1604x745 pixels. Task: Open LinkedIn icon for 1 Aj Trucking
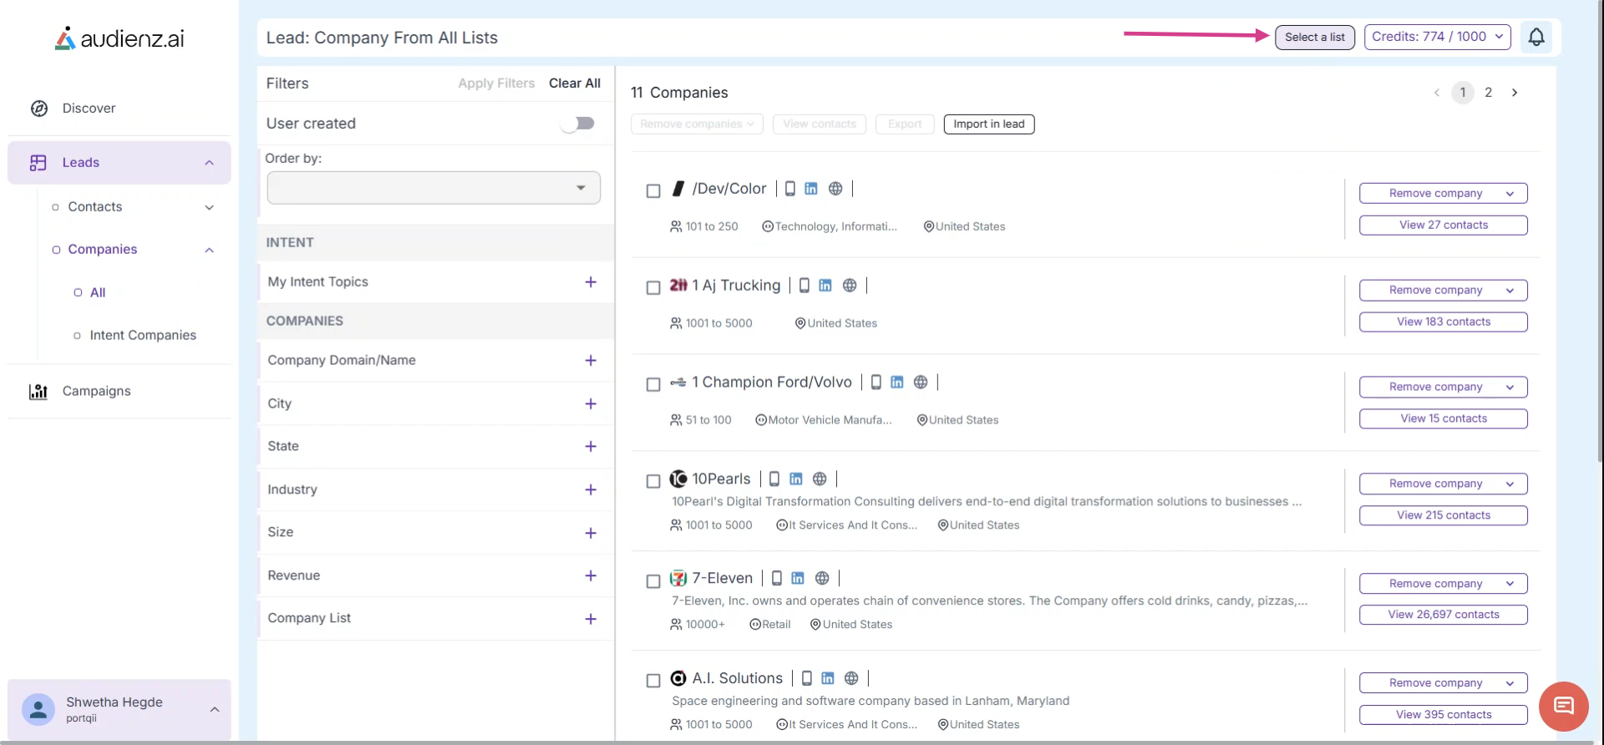(x=825, y=286)
